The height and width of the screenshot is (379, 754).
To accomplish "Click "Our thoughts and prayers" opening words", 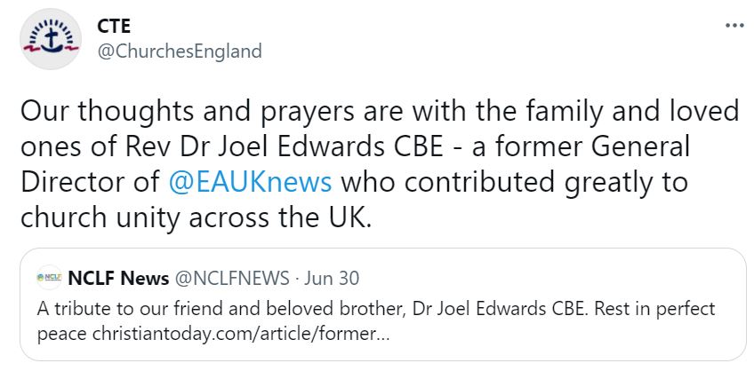I will [142, 114].
